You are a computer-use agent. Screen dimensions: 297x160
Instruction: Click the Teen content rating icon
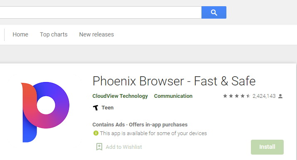coord(96,108)
